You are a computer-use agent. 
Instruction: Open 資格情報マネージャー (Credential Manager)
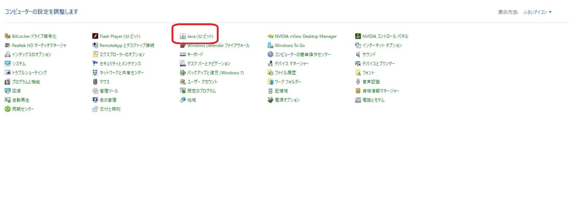[377, 91]
